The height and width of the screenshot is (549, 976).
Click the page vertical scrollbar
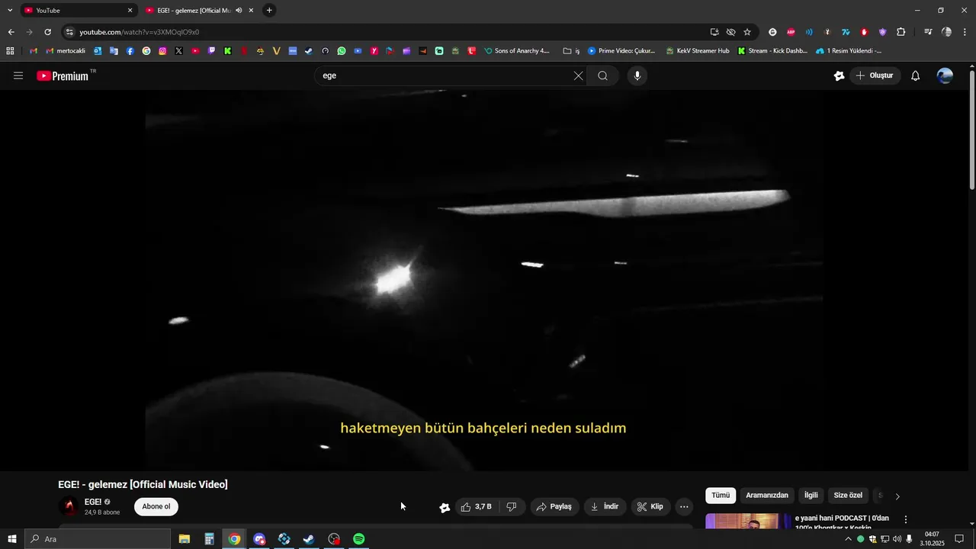(971, 130)
